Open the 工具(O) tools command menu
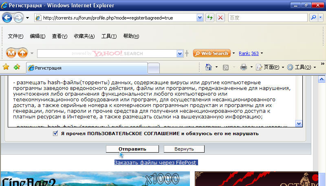The width and height of the screenshot is (326, 186). tap(301, 67)
